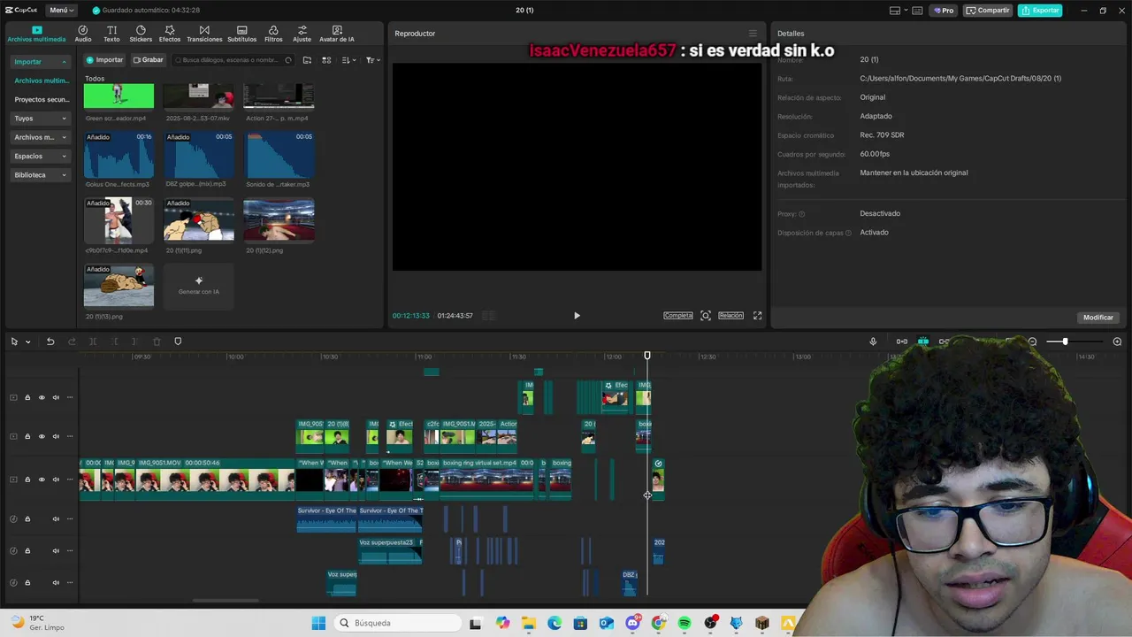
Task: Click the marker shield icon in timeline toolbar
Action: pos(178,342)
